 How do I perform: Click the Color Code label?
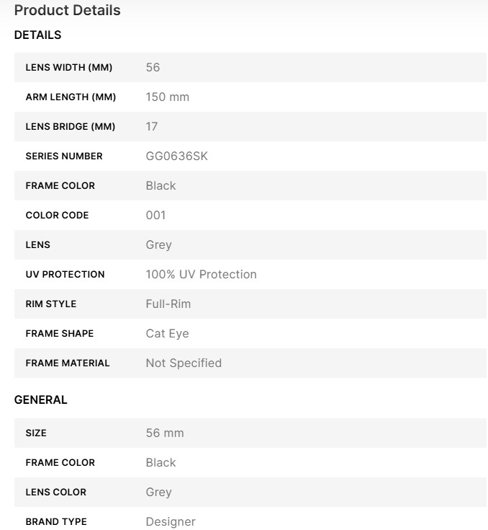[x=57, y=215]
